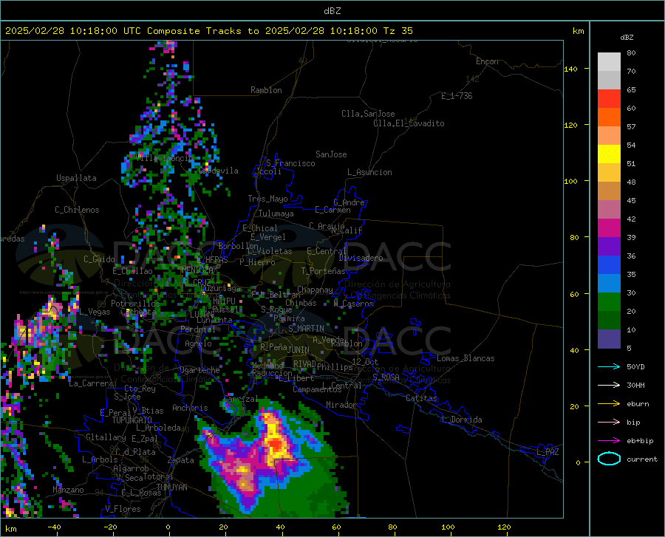Click the red storm core near Zapata
This screenshot has width=665, height=537.
coord(276,446)
